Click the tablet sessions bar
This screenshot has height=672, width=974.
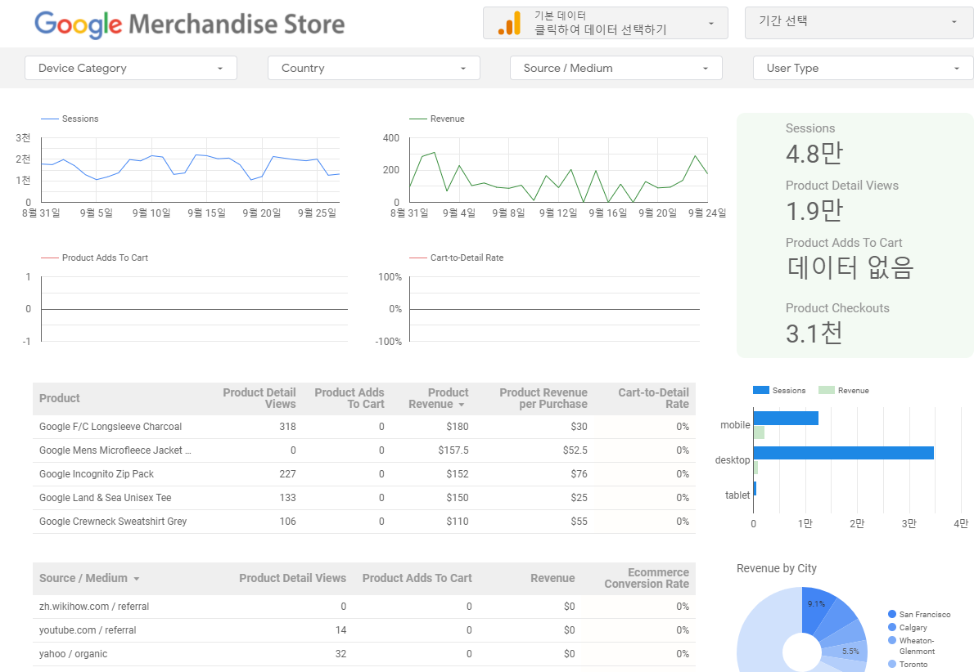[x=755, y=488]
